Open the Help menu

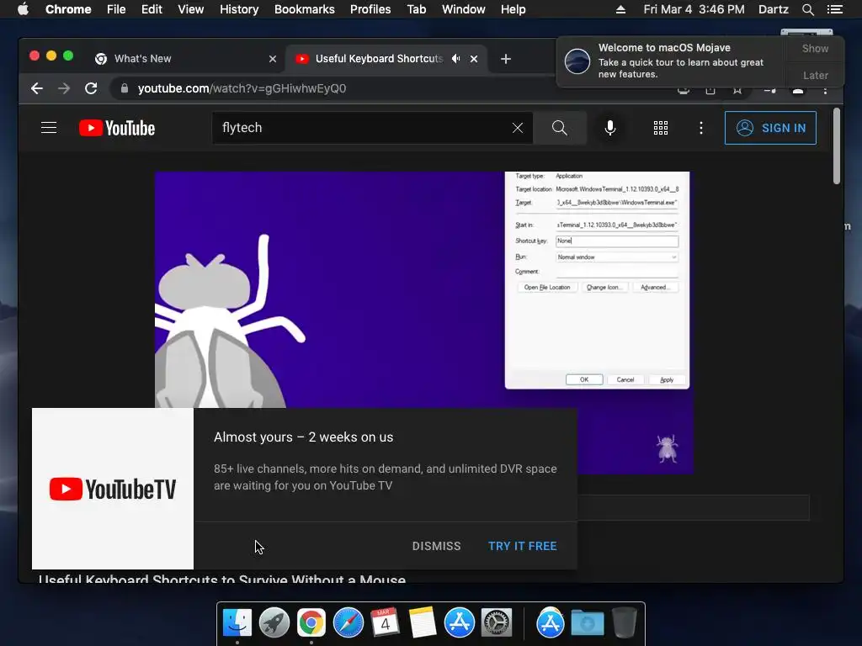pyautogui.click(x=513, y=9)
